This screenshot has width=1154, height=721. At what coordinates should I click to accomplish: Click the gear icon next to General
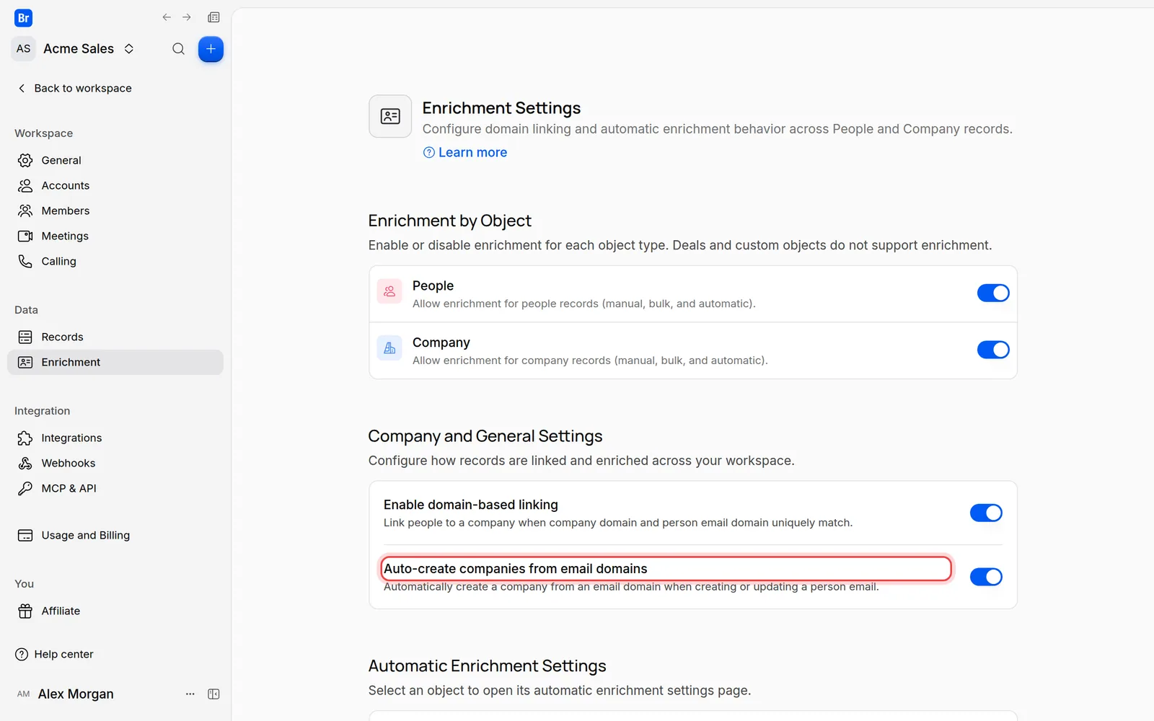click(25, 160)
